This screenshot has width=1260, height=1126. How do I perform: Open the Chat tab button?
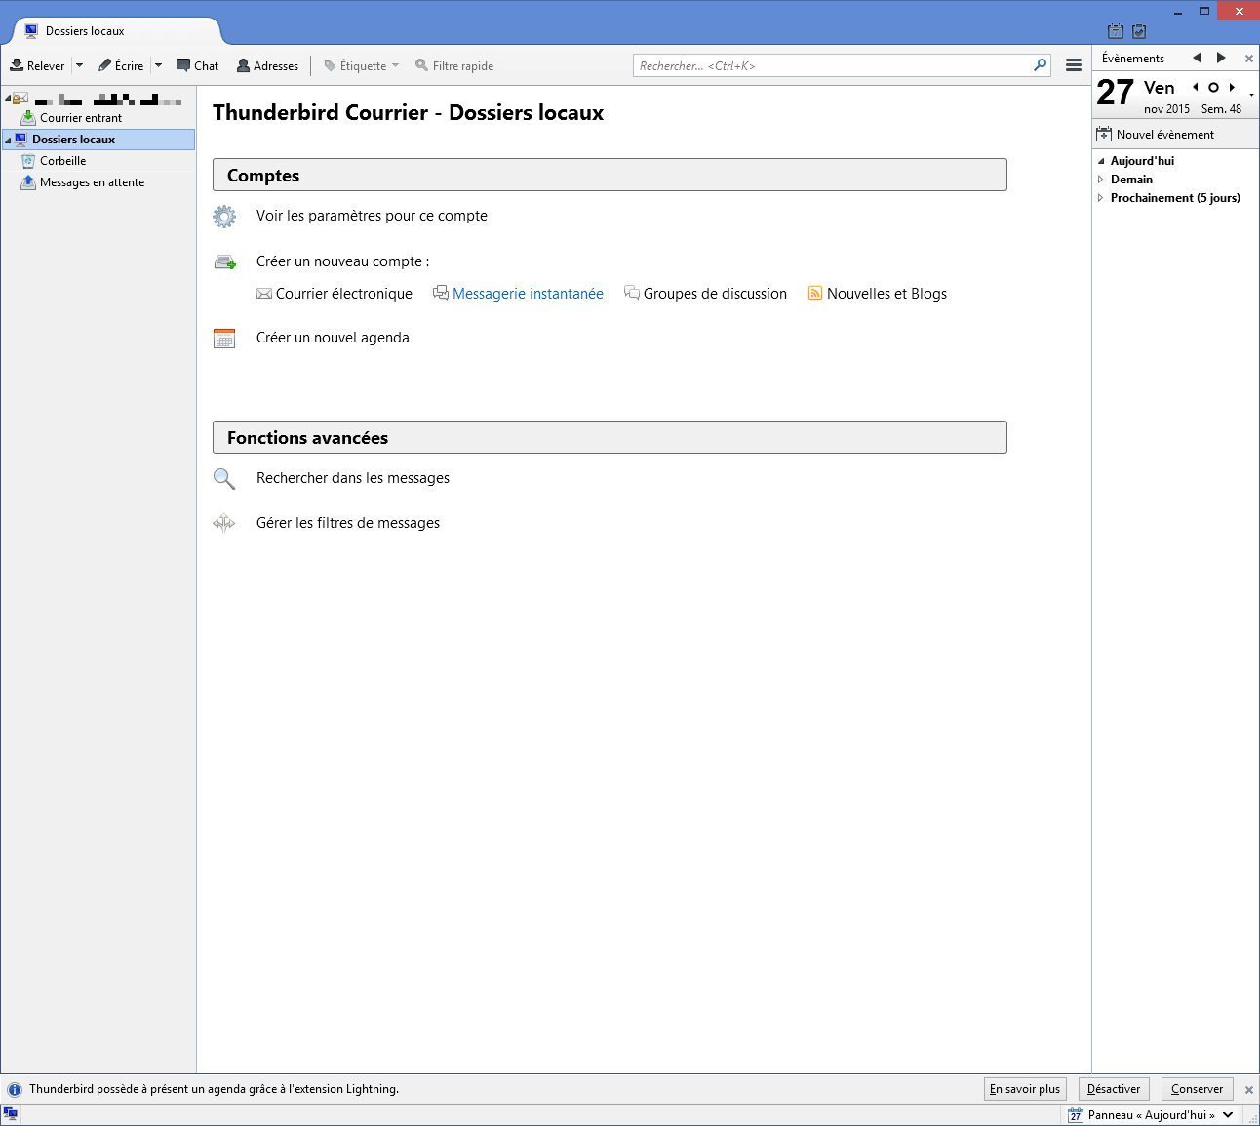pos(197,66)
